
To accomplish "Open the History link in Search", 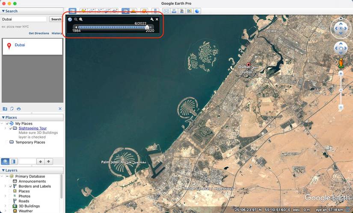I will [56, 33].
